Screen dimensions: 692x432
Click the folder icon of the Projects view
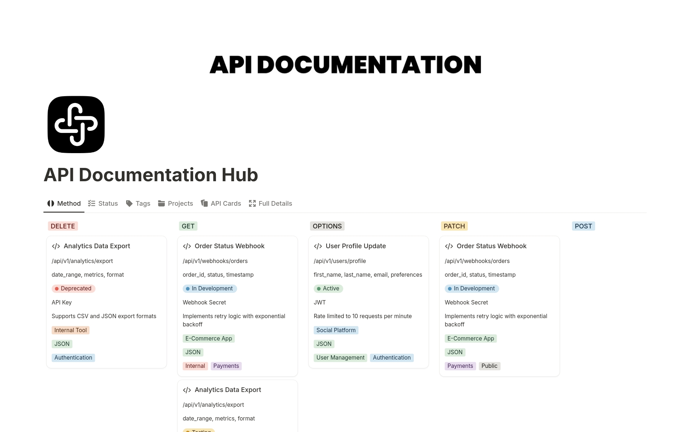coord(161,204)
